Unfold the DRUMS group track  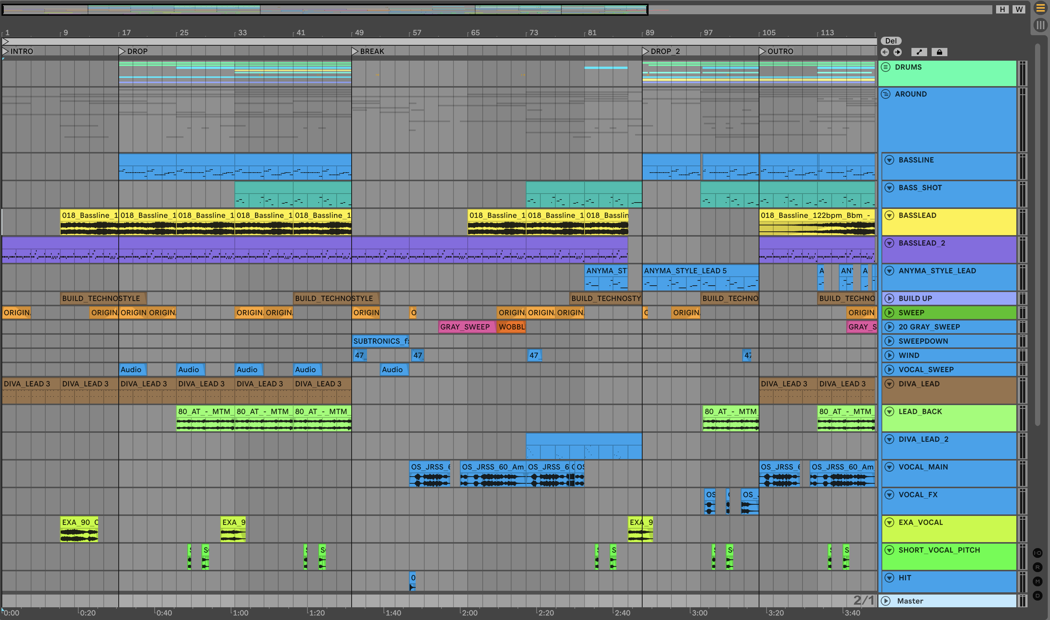click(x=885, y=67)
